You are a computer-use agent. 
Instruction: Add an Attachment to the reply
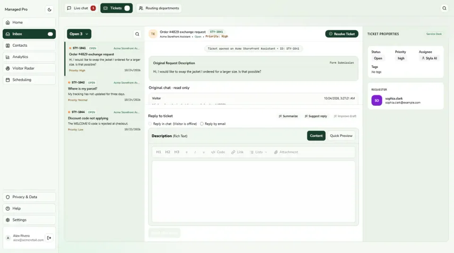286,152
